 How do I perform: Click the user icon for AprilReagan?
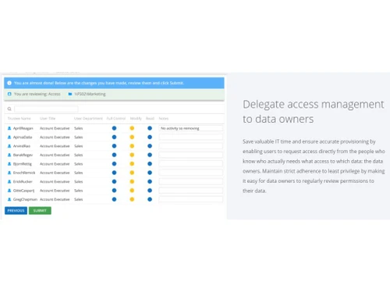coord(9,128)
